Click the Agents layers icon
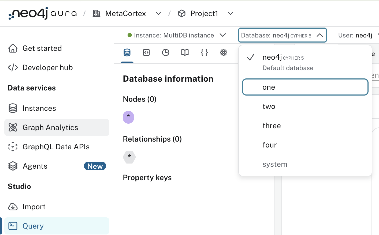 [13, 166]
